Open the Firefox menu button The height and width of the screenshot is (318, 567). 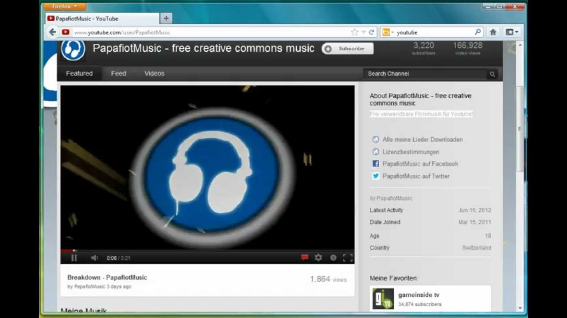(65, 7)
